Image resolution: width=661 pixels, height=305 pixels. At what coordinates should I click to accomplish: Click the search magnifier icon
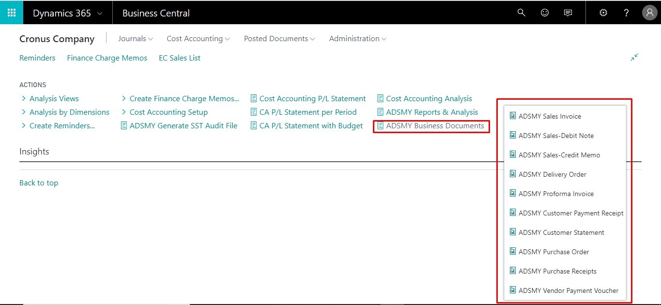click(x=522, y=13)
